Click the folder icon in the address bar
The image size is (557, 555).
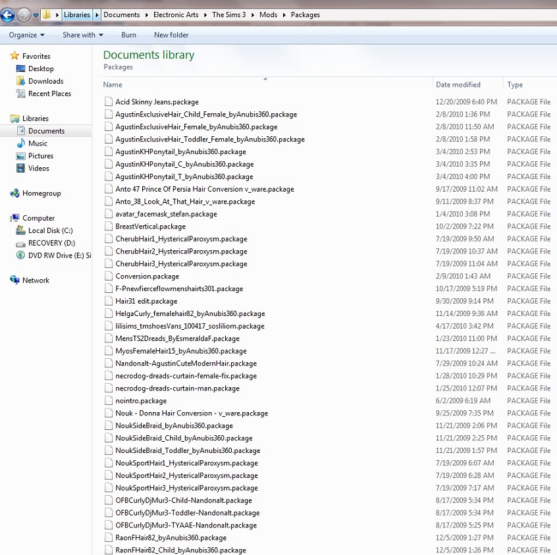pyautogui.click(x=47, y=14)
